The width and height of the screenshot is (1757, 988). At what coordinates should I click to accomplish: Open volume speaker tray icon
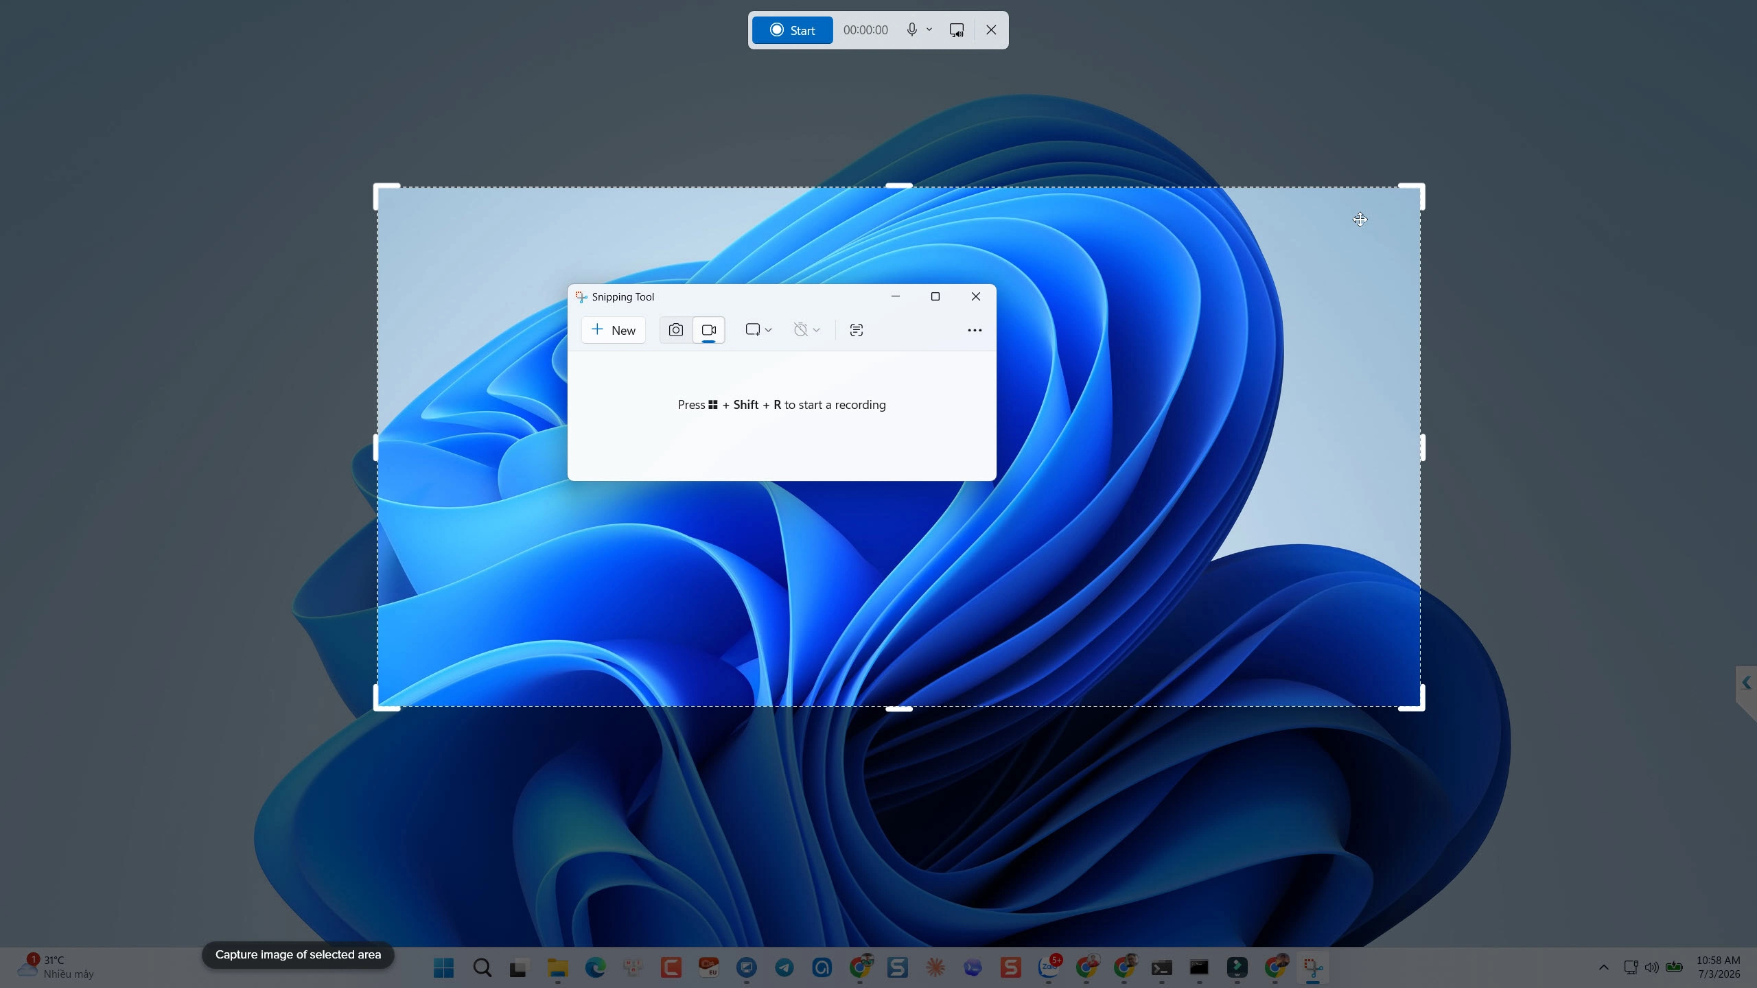(1652, 967)
